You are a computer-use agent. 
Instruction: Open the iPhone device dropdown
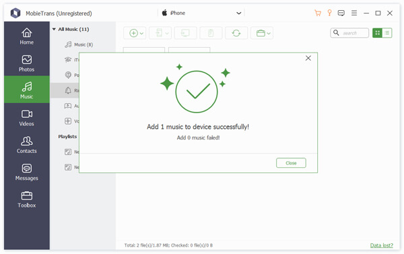click(x=201, y=13)
